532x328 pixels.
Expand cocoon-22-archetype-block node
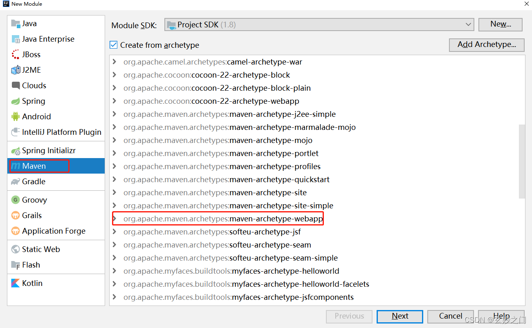115,75
